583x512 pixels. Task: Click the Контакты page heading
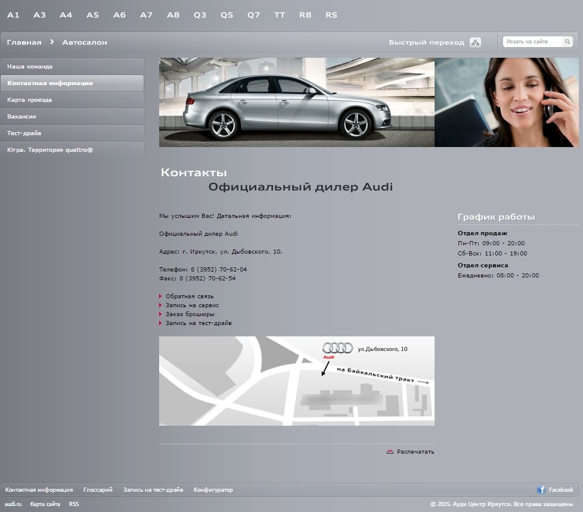pyautogui.click(x=194, y=173)
